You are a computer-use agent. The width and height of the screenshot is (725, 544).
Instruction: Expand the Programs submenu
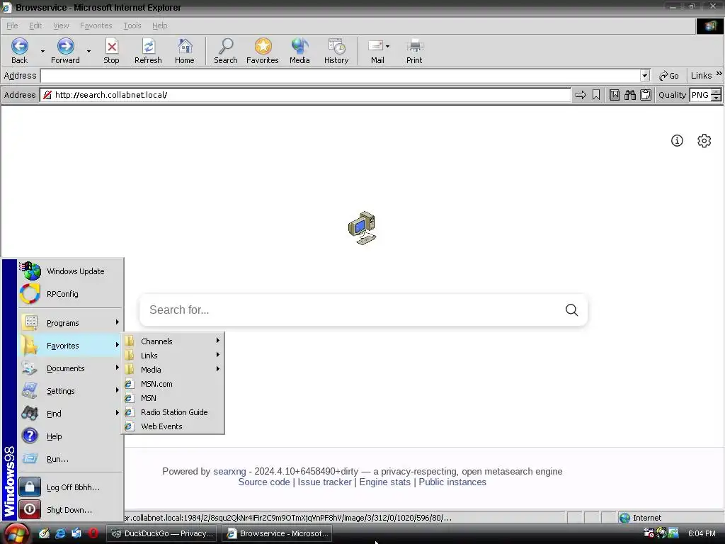coord(70,323)
